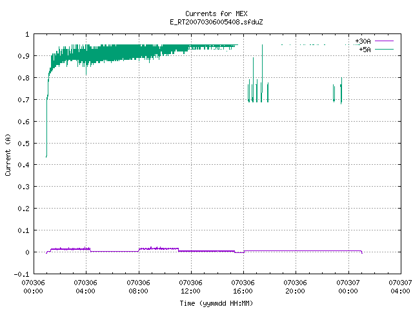The height and width of the screenshot is (309, 413).
Task: Click the x-axis label 070307 00:00
Action: [348, 287]
